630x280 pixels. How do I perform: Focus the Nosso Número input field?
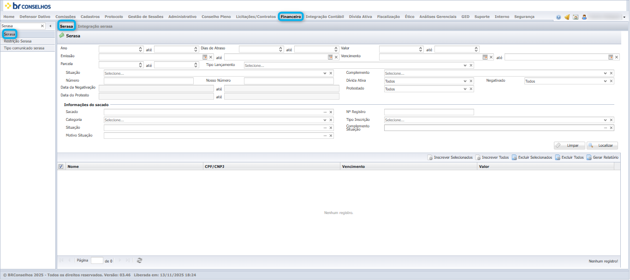click(289, 81)
